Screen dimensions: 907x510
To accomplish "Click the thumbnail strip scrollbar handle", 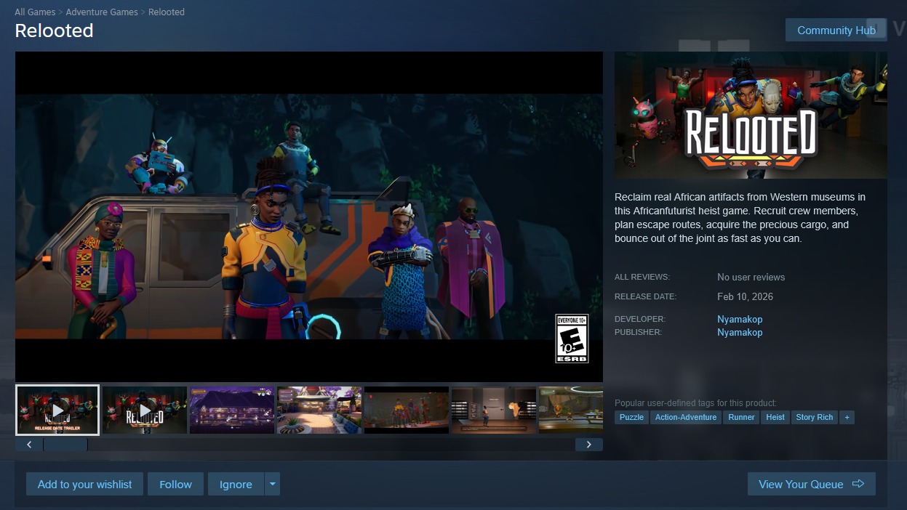I will coord(65,445).
